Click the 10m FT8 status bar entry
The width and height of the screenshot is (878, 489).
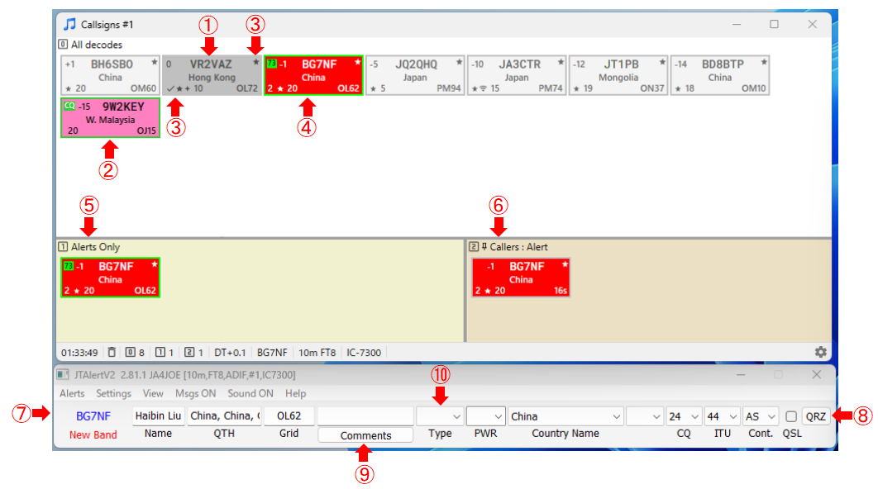[x=317, y=353]
